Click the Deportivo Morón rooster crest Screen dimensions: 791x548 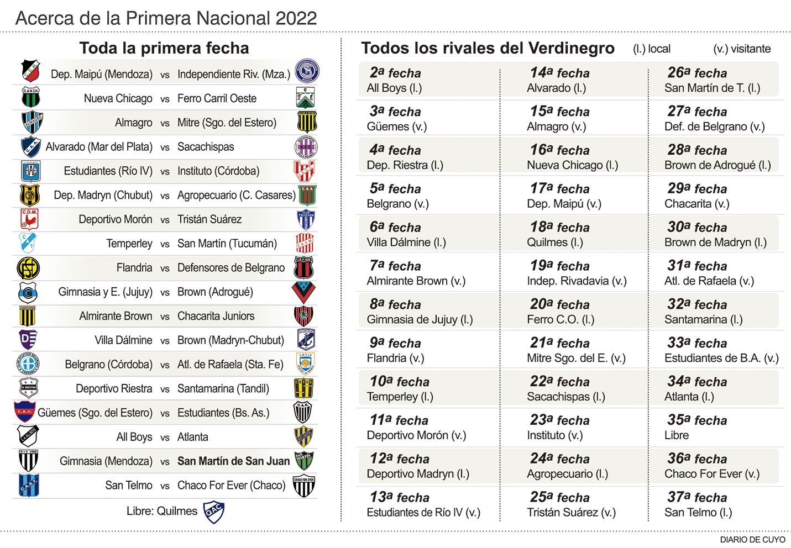point(30,219)
